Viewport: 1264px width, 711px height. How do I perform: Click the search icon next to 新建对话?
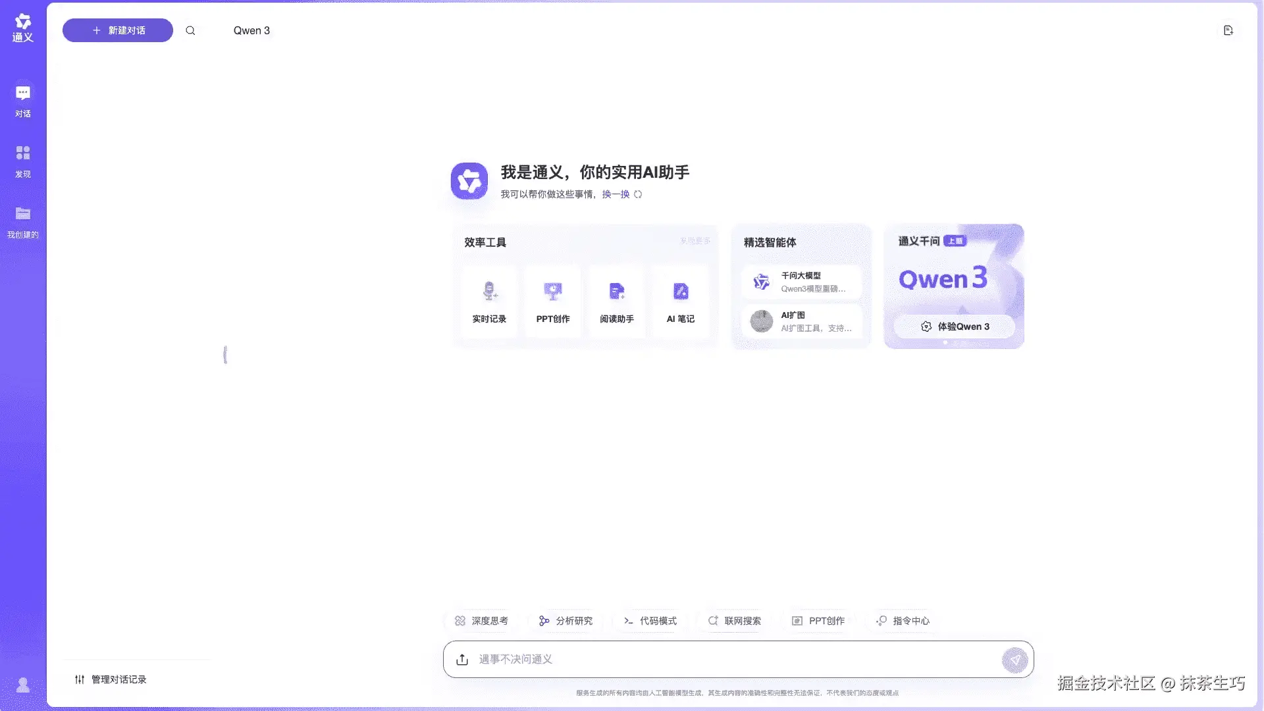click(x=190, y=30)
